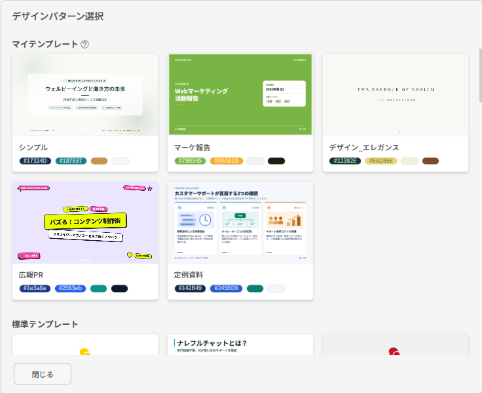Screen dimensions: 482x393
Task: Click the 定例資料 template name
Action: (189, 275)
